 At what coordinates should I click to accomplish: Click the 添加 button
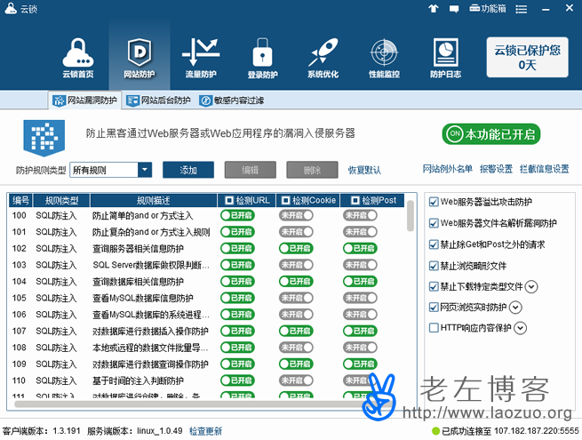[x=188, y=170]
